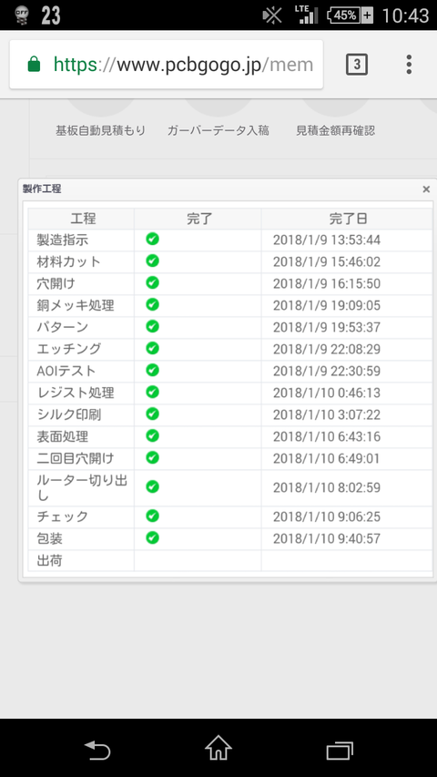Select the エッチング process row label

(x=69, y=350)
